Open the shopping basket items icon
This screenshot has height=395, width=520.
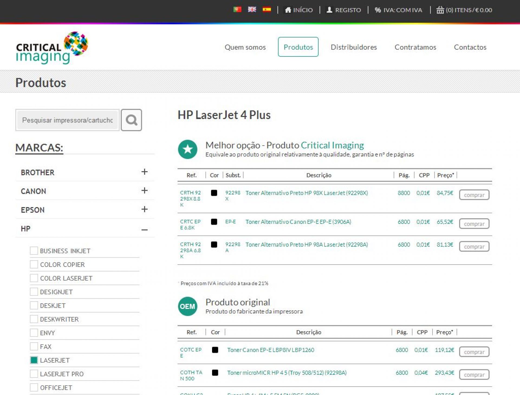440,10
